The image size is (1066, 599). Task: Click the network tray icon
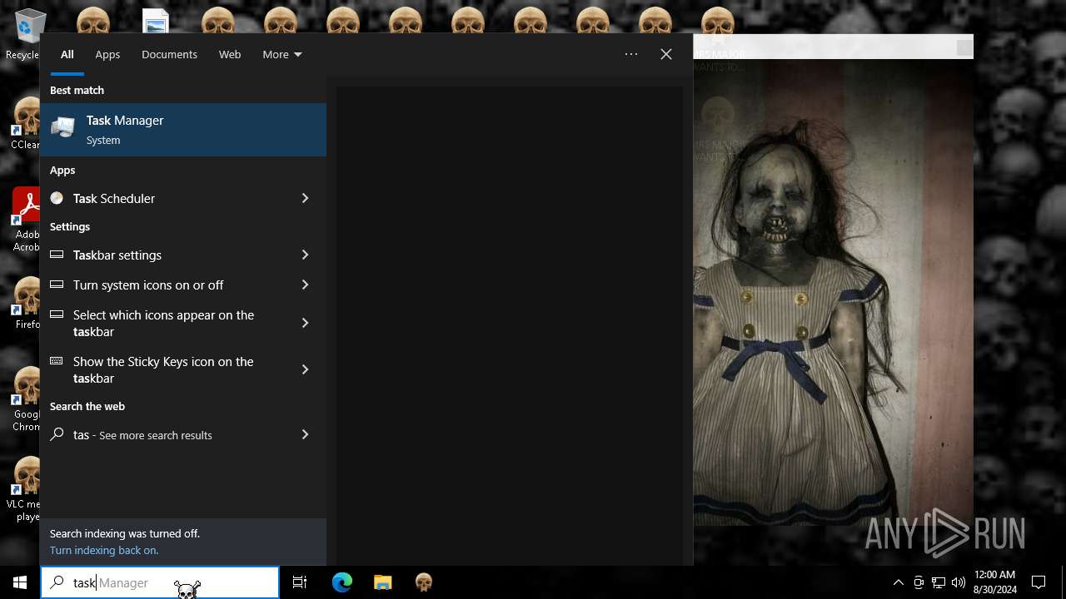939,582
